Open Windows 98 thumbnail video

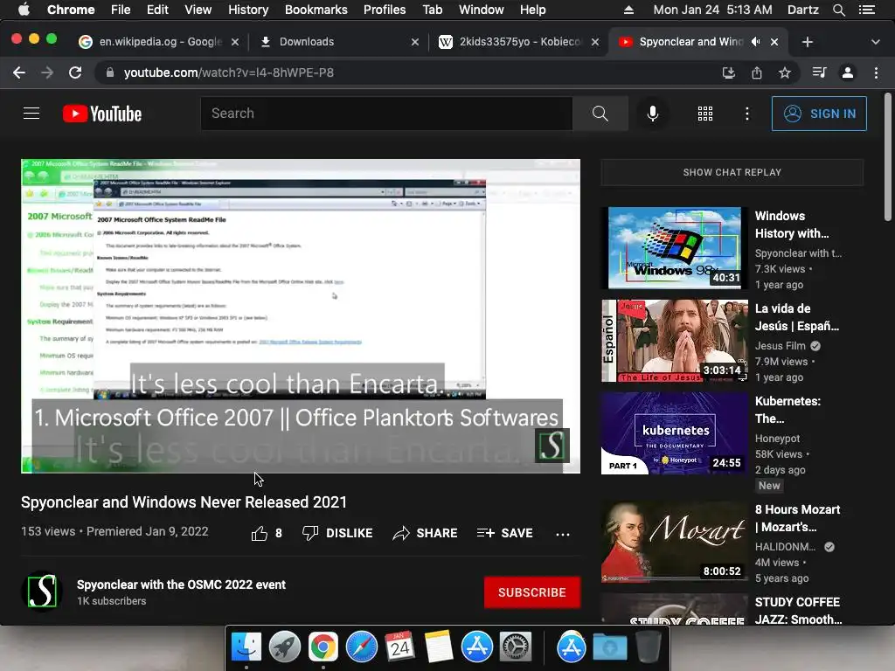pyautogui.click(x=674, y=247)
